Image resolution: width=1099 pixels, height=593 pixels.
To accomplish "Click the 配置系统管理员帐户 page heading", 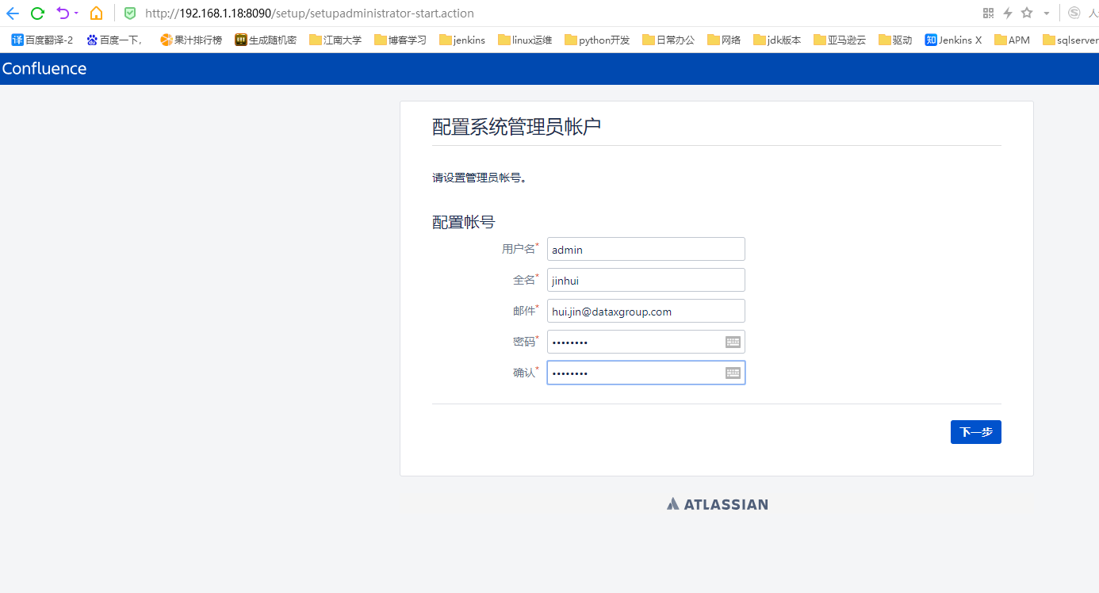I will click(x=516, y=126).
